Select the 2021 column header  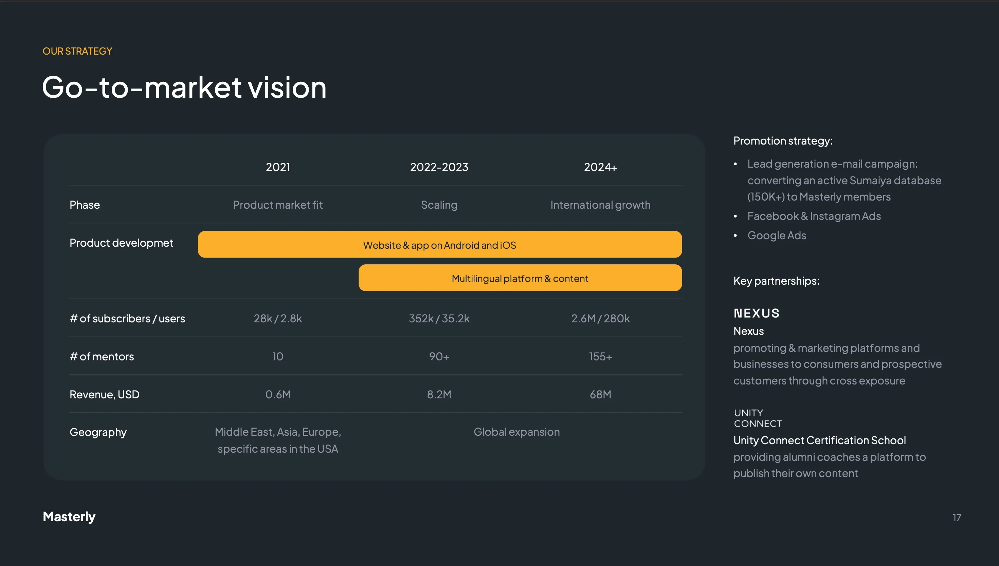[278, 167]
